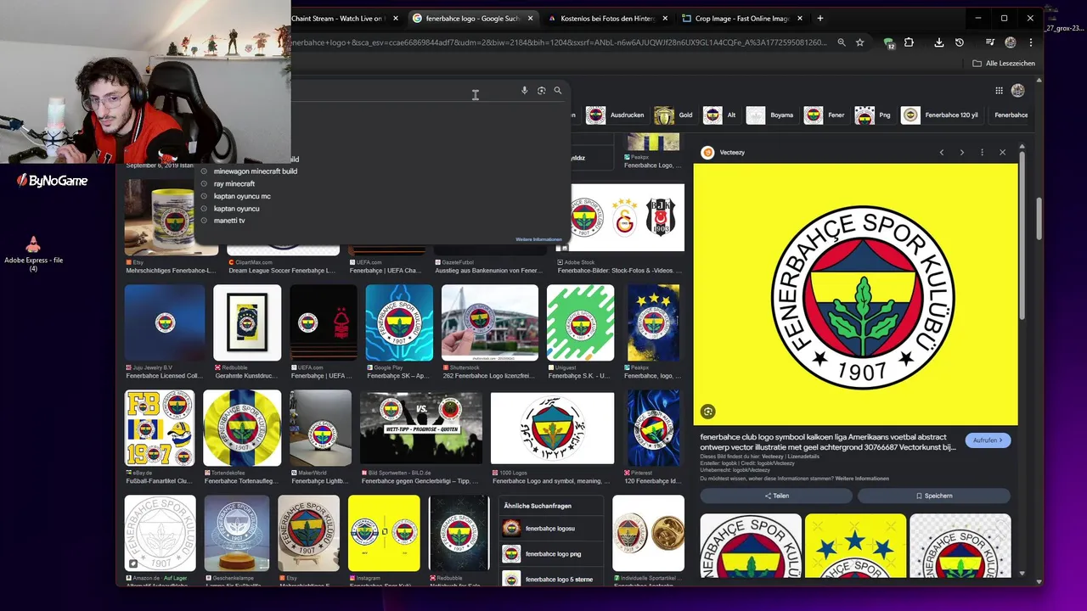Filter by Fenerbahce 120 yil chip
Viewport: 1087px width, 611px height.
[941, 115]
